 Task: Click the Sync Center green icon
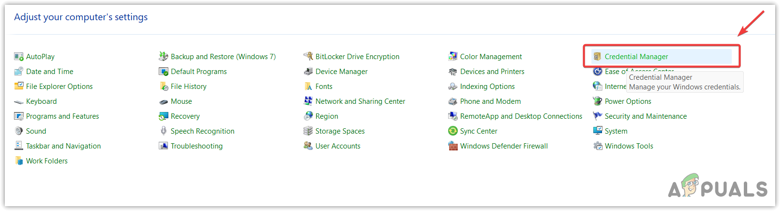click(453, 131)
